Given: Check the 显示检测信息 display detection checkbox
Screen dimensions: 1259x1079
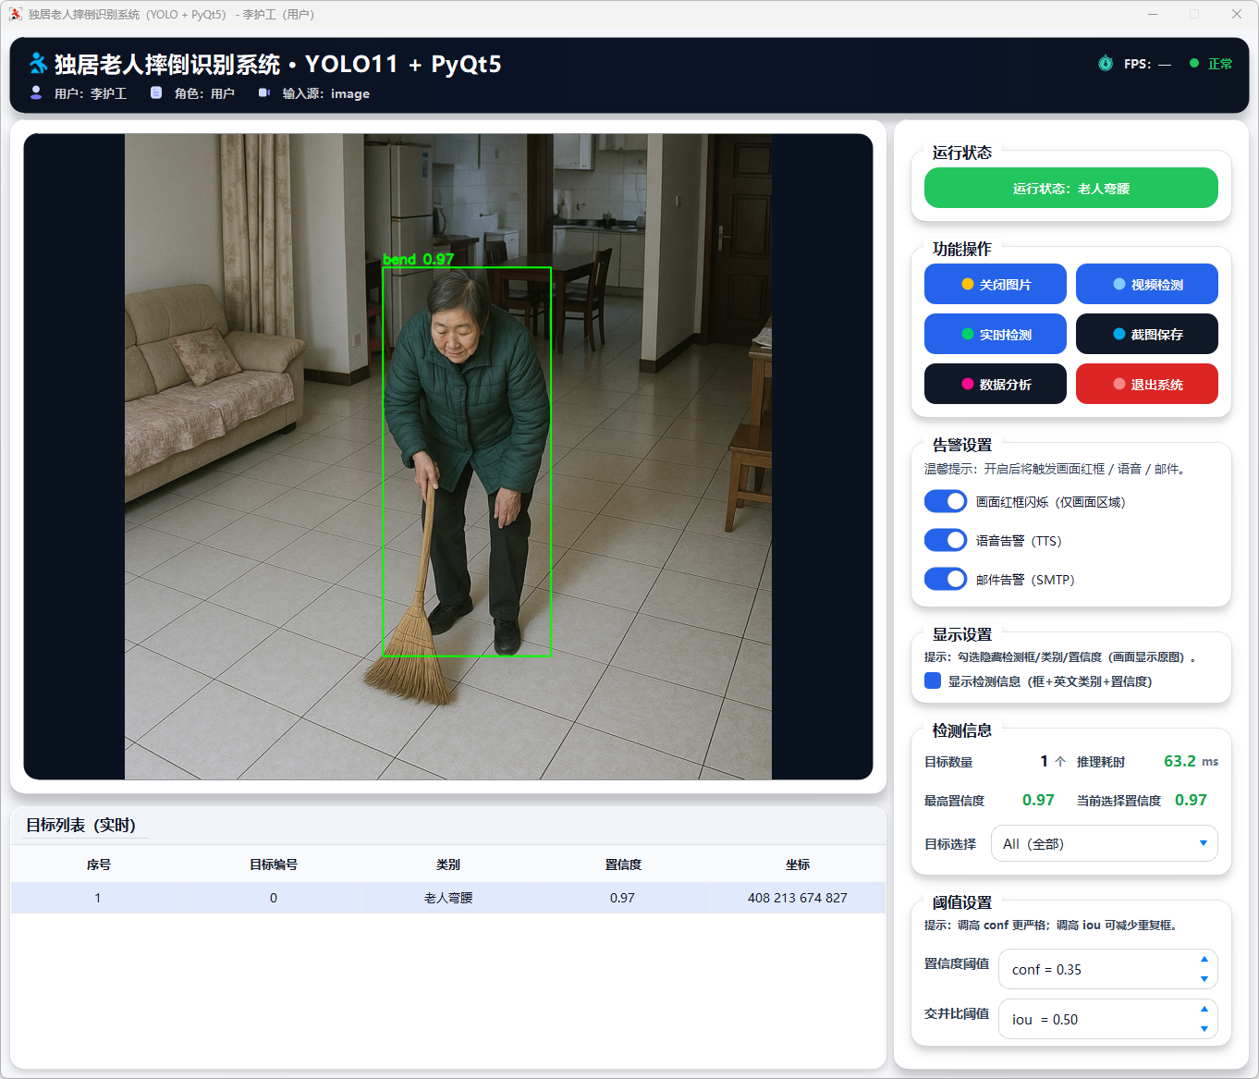Looking at the screenshot, I should click(933, 681).
